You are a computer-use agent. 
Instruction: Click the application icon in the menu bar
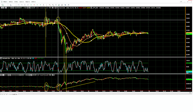(2, 2)
